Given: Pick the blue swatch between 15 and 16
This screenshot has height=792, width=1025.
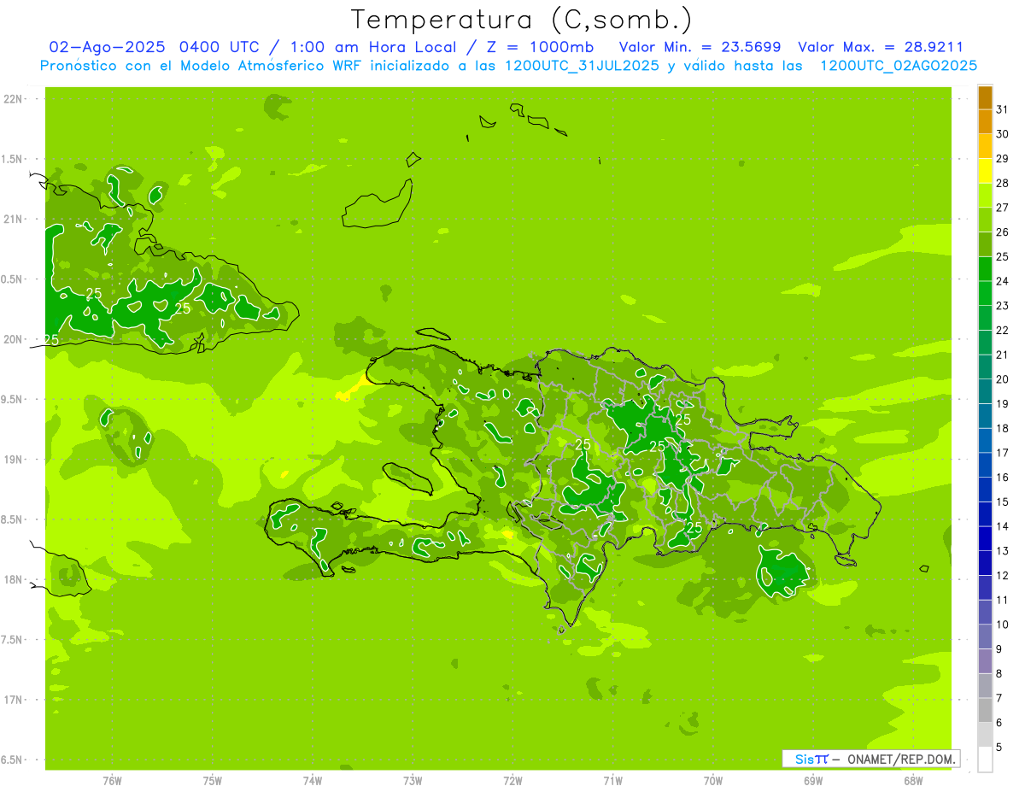Looking at the screenshot, I should click(x=985, y=490).
